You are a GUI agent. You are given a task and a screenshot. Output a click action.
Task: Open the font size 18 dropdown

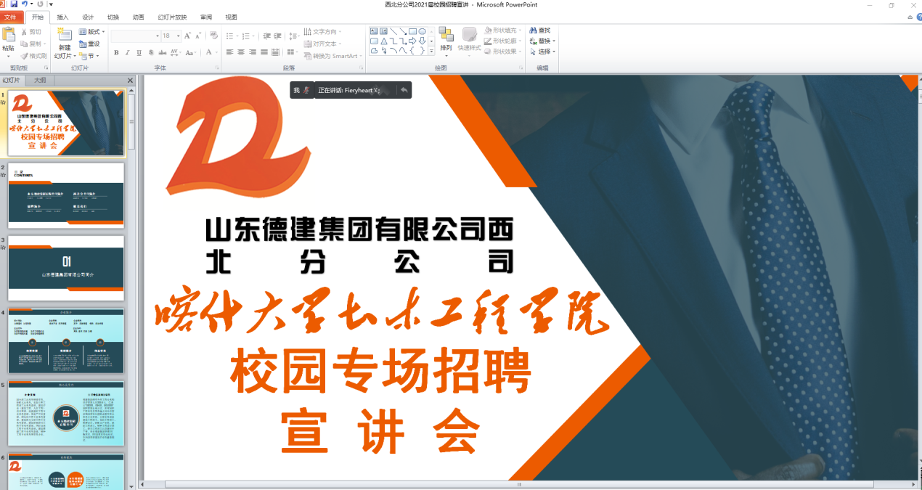pyautogui.click(x=177, y=36)
